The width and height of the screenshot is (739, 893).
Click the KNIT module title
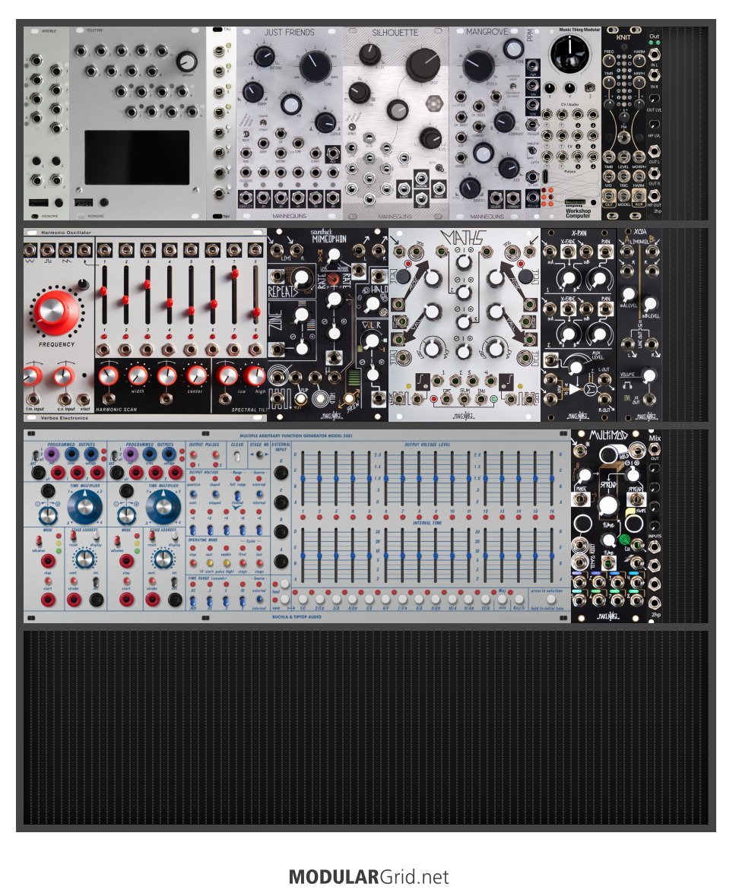coord(623,37)
